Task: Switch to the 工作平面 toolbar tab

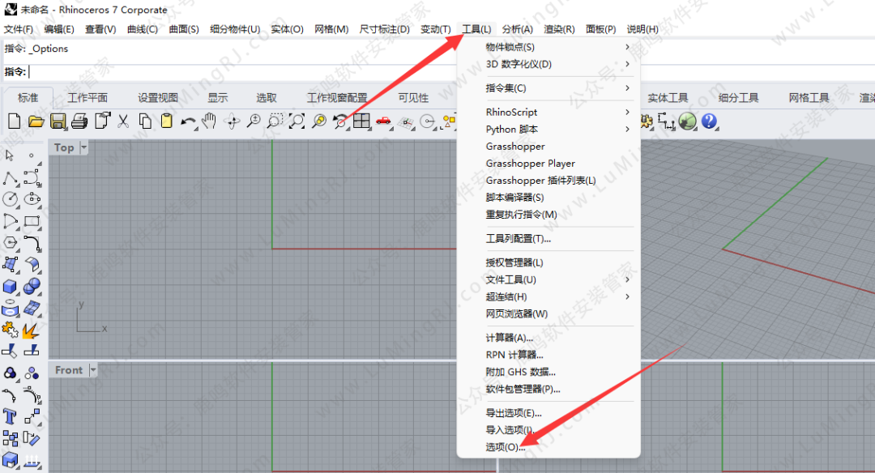Action: tap(87, 98)
